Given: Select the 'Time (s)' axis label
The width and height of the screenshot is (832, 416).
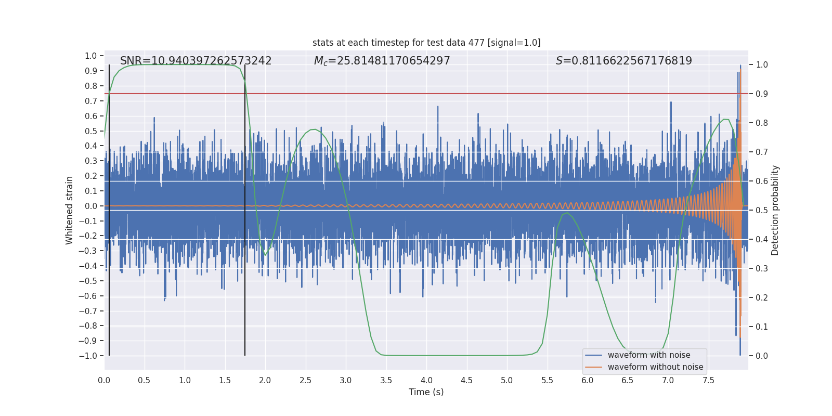Looking at the screenshot, I should click(426, 392).
